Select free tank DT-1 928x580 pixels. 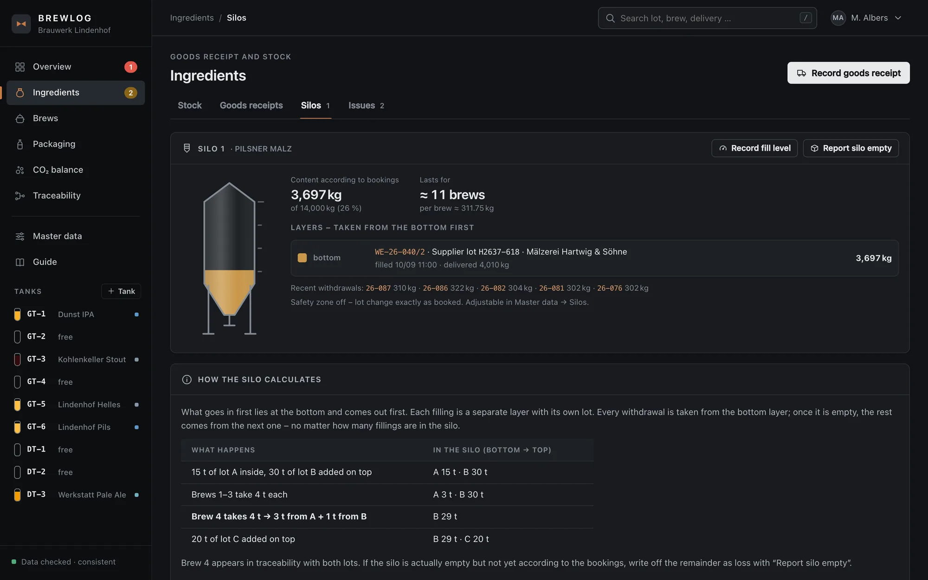point(77,450)
